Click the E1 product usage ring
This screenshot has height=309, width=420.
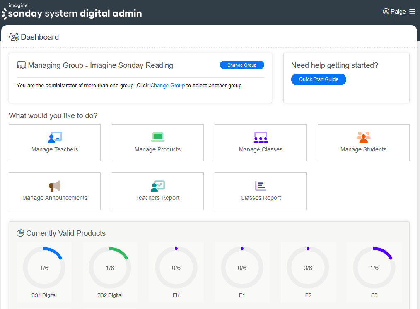point(242,268)
